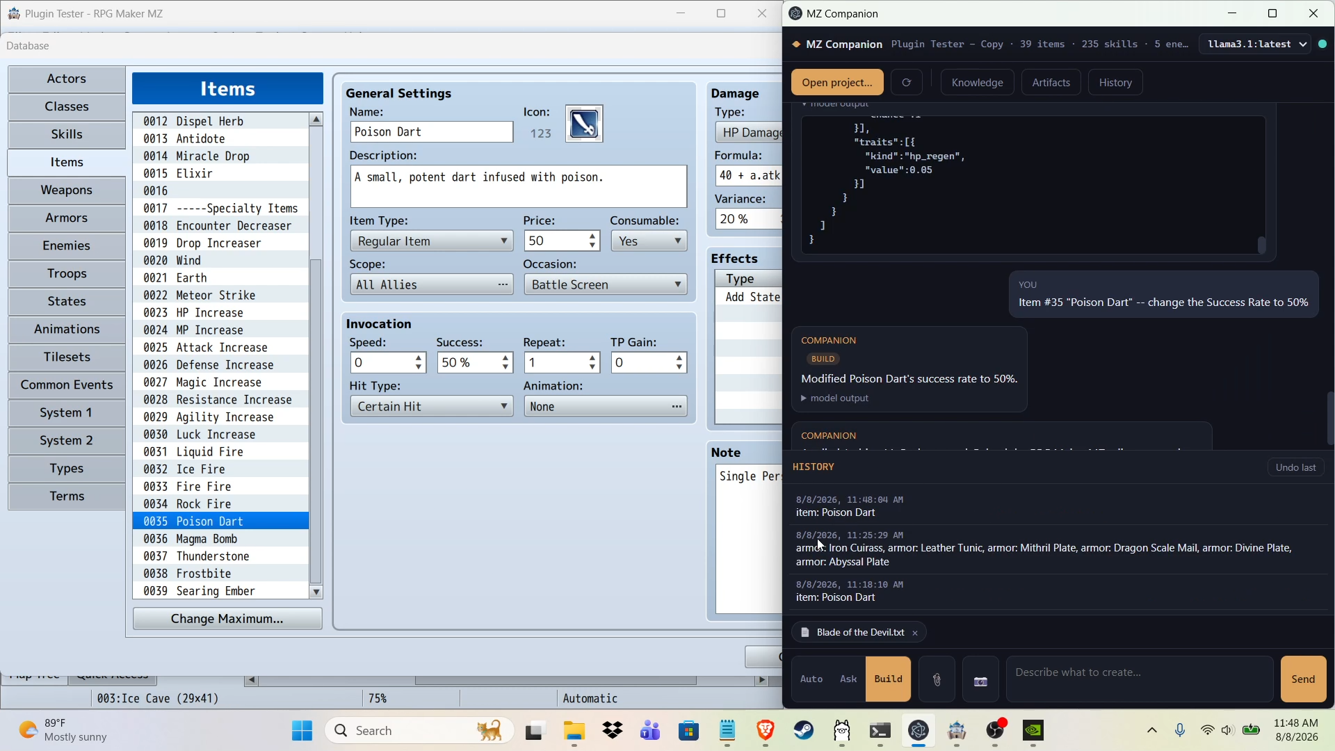1335x751 pixels.
Task: Switch Companion mode to Auto
Action: click(x=811, y=679)
